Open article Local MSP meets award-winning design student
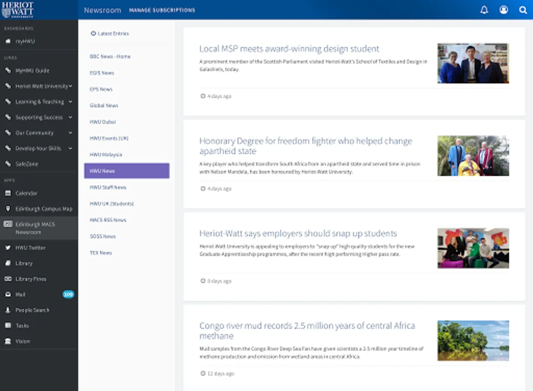 tap(289, 49)
